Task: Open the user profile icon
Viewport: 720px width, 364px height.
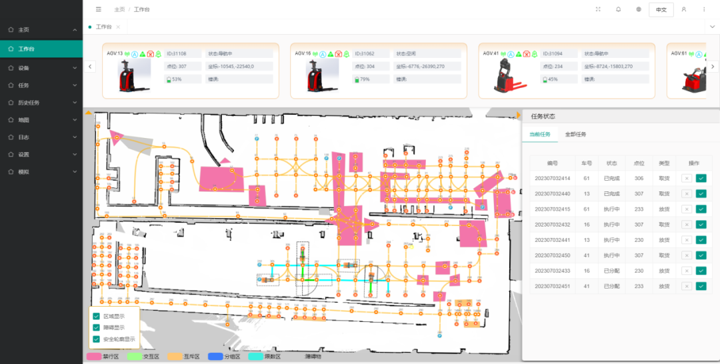Action: [x=683, y=9]
